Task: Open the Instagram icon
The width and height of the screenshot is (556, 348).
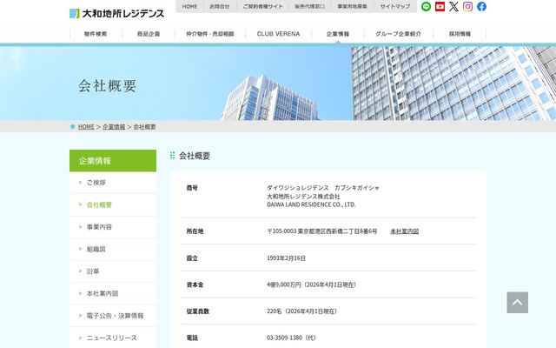Action: pyautogui.click(x=467, y=6)
